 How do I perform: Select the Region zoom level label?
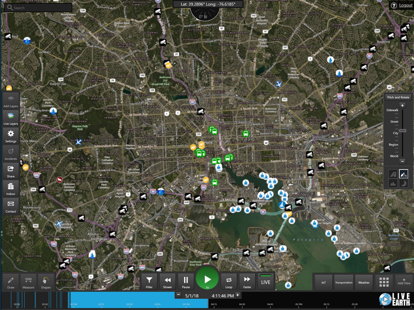(x=393, y=144)
